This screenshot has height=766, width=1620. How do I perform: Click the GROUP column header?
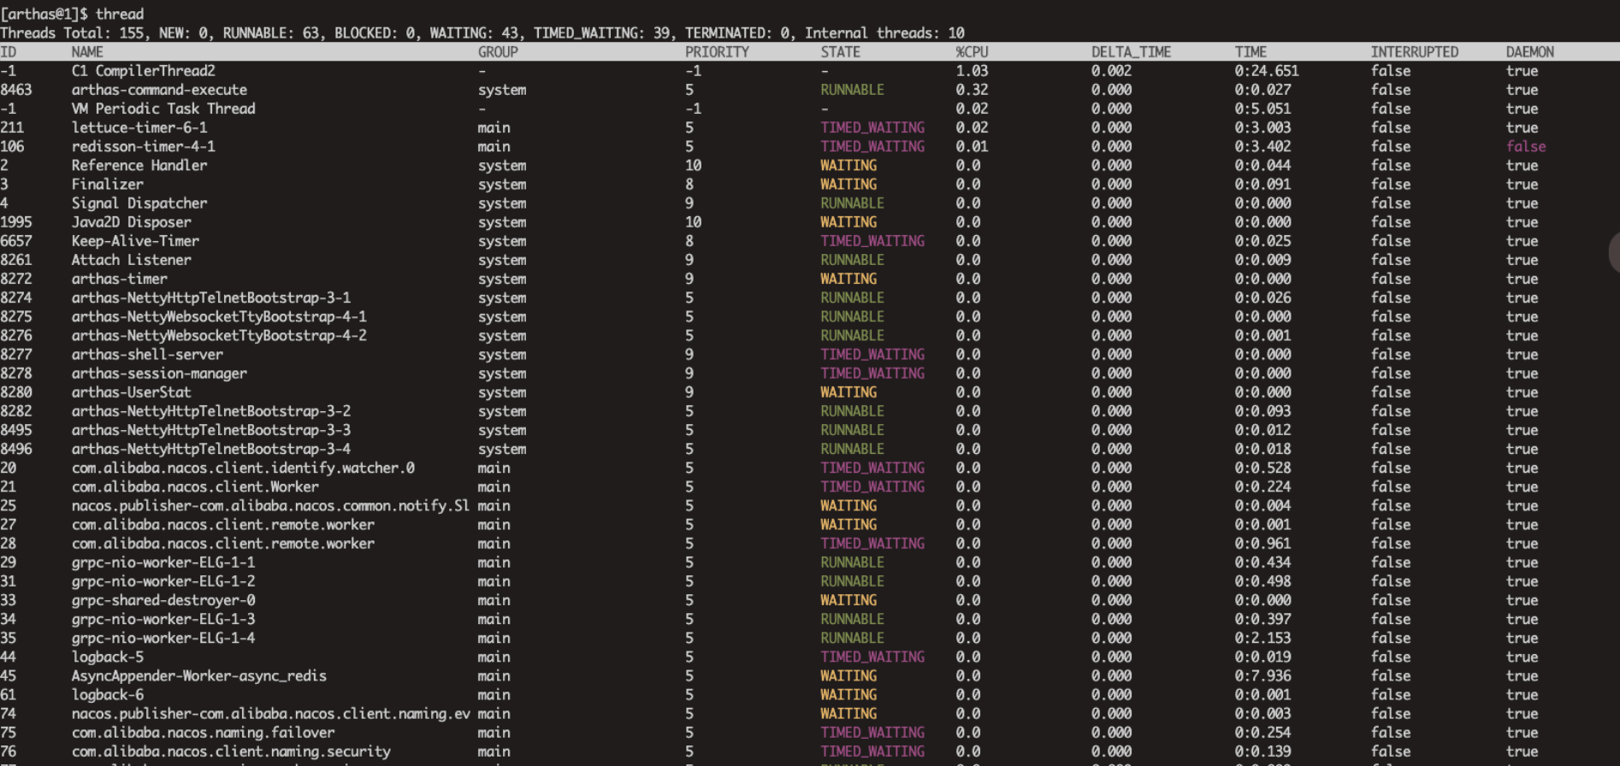click(498, 52)
